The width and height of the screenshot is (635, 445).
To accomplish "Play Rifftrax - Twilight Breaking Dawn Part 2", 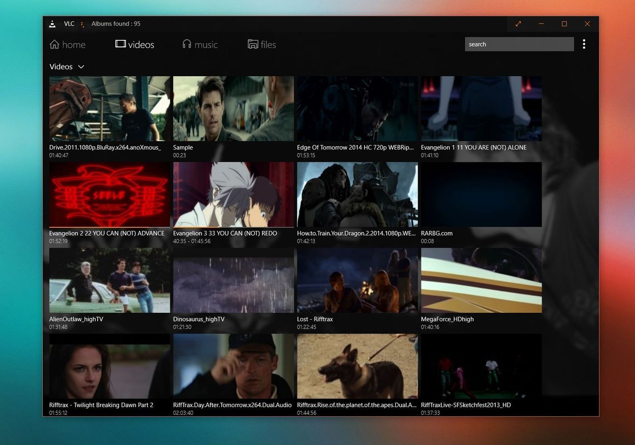I will coord(109,366).
